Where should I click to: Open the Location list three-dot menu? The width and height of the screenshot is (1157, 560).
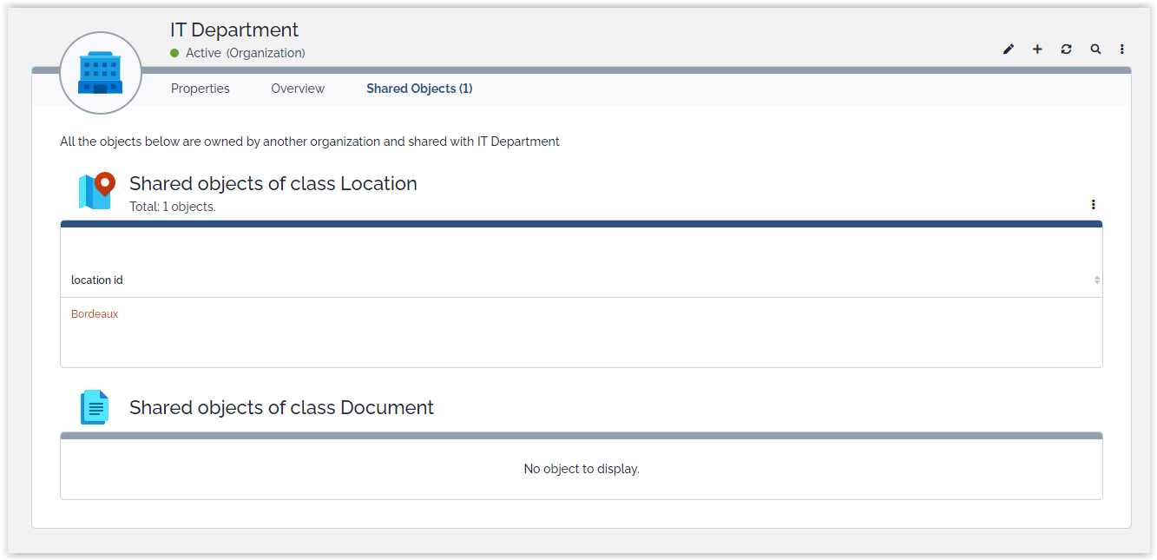(1093, 205)
